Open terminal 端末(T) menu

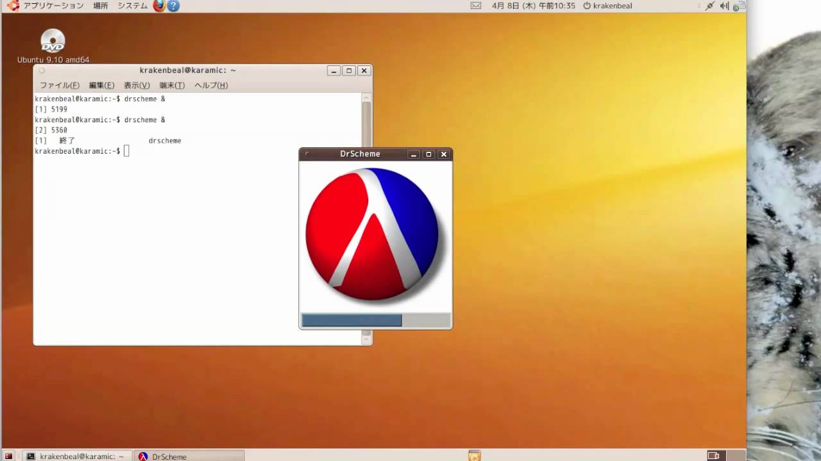click(172, 85)
